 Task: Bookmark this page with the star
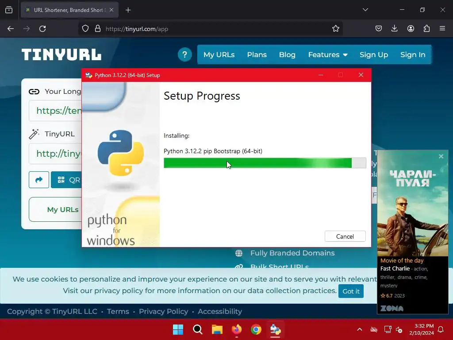point(335,29)
